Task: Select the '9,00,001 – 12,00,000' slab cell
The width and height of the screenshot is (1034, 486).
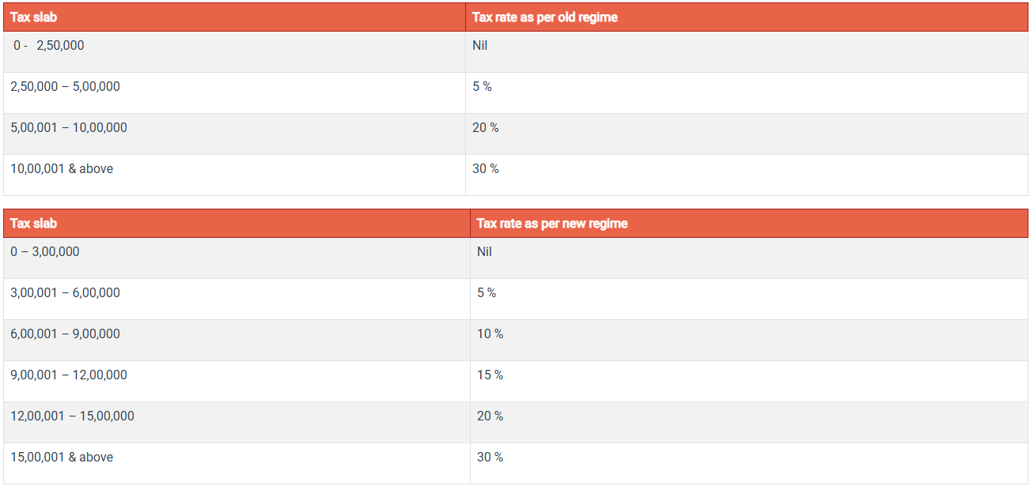Action: click(68, 375)
